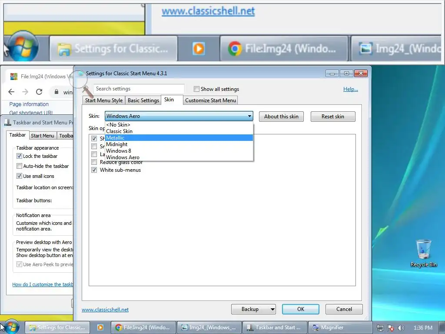Click Page information link in browser
The height and width of the screenshot is (334, 445).
29,104
